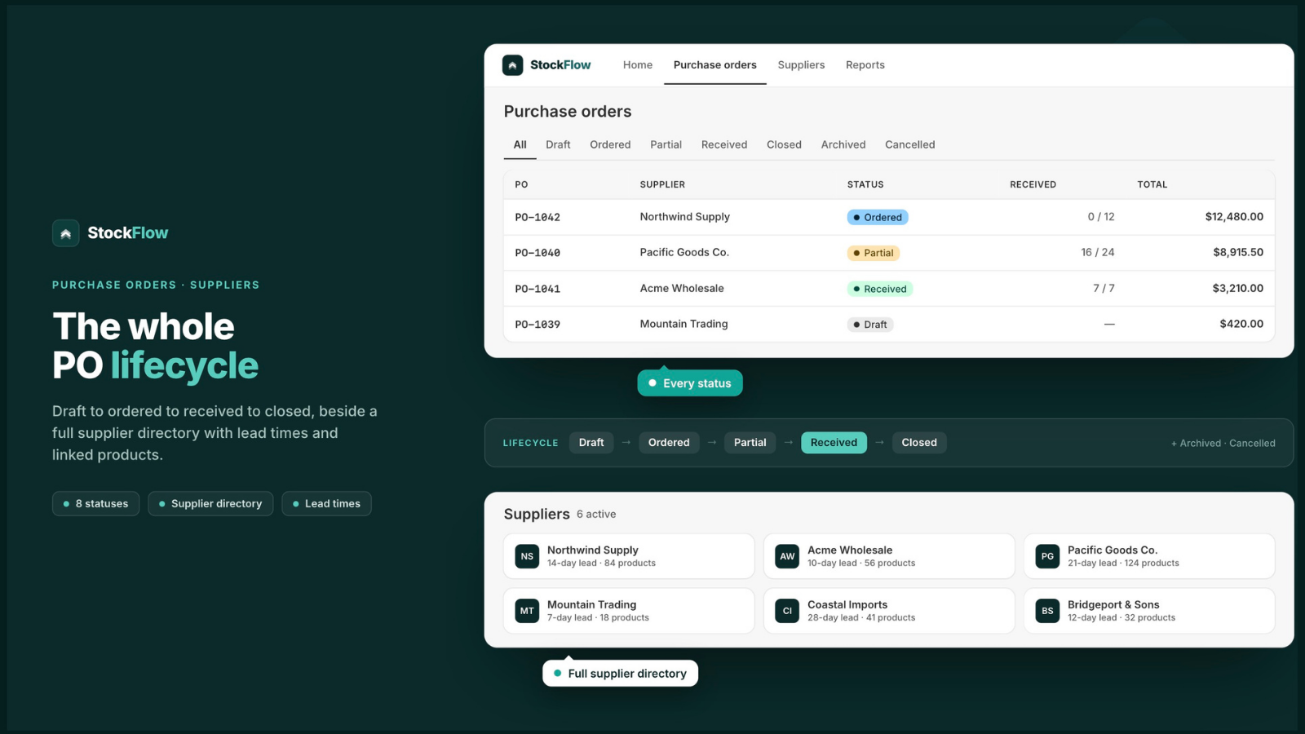Click the 7 / 7 received count

(1104, 289)
